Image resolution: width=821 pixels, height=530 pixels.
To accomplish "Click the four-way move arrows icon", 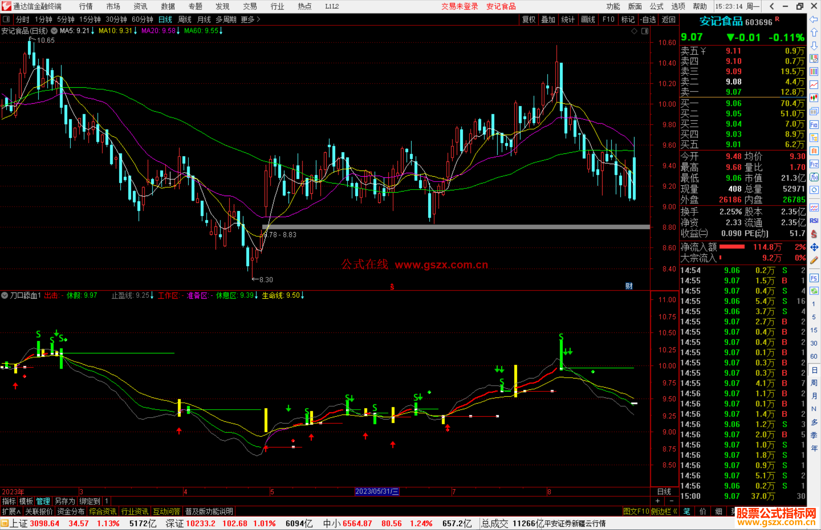I will [x=814, y=247].
